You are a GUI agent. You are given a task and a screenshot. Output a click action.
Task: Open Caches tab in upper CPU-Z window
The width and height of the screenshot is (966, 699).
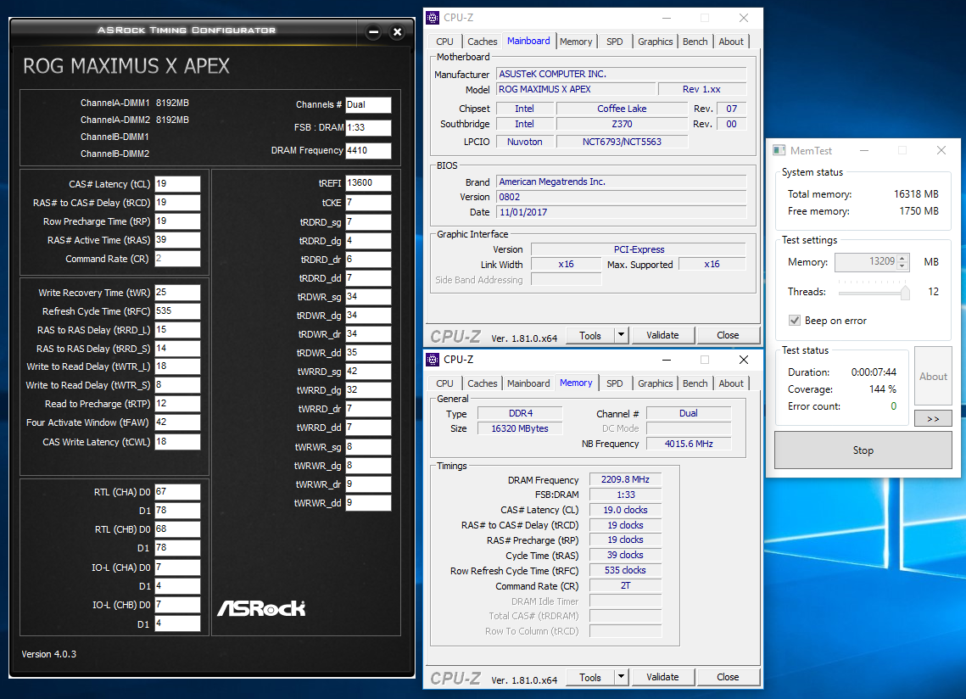click(483, 42)
